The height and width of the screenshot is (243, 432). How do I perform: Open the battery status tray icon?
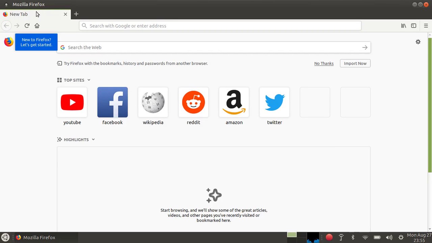point(377,237)
